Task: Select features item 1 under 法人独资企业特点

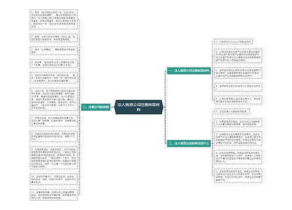Action: click(232, 111)
